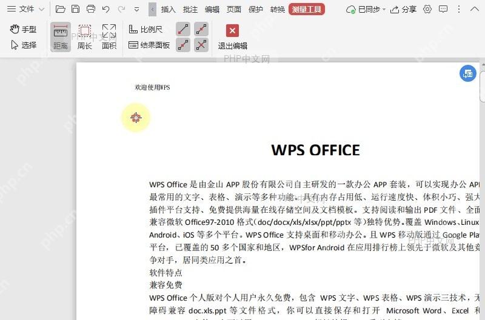The height and width of the screenshot is (320, 485).
Task: Switch to the 保护 tab
Action: [256, 10]
